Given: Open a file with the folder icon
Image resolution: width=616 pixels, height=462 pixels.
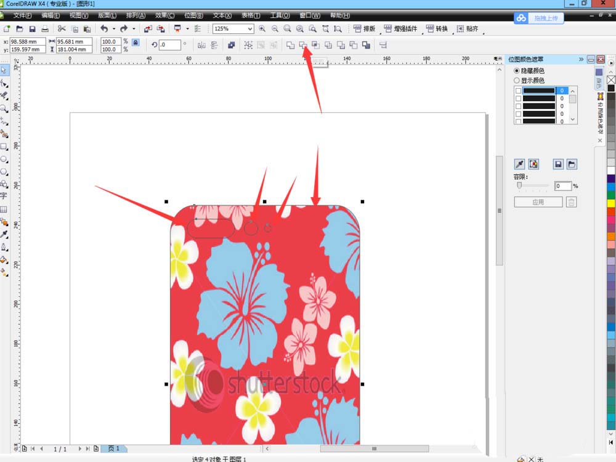Looking at the screenshot, I should [20, 29].
